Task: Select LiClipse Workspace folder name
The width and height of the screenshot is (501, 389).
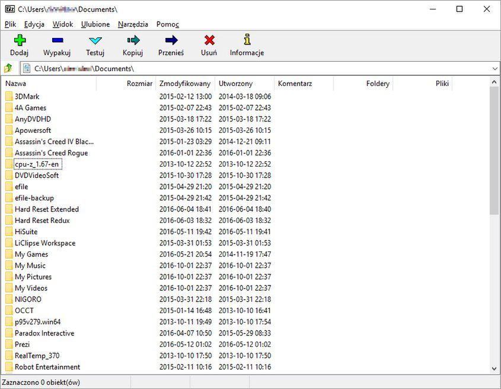Action: point(45,243)
